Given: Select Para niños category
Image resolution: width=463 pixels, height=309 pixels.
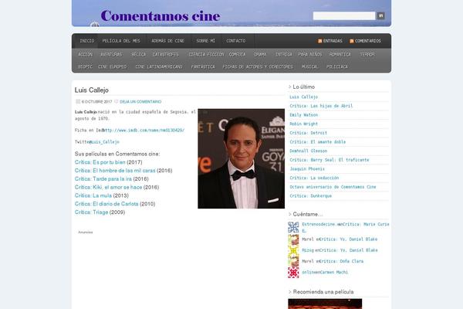Looking at the screenshot, I should click(x=309, y=54).
